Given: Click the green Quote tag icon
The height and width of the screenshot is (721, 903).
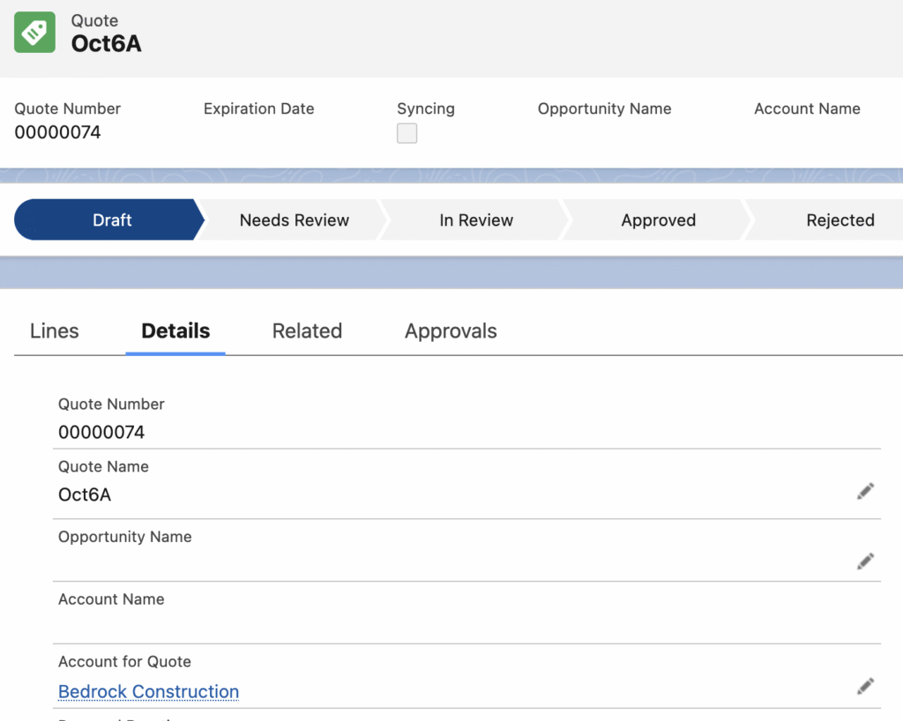Looking at the screenshot, I should pos(34,33).
